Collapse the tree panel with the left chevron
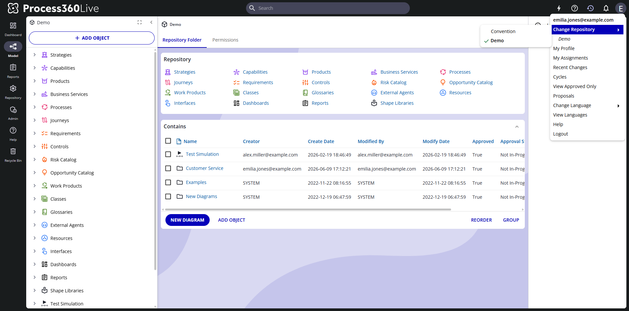 coord(151,22)
